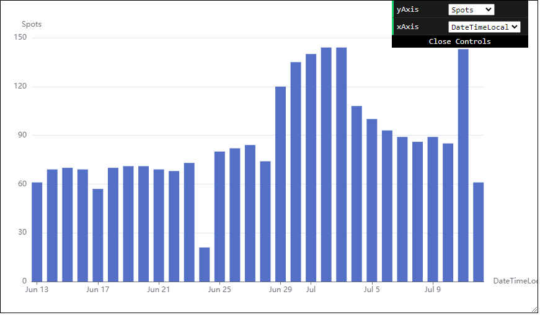Select the bar above the Jul label
This screenshot has width=540, height=315.
tap(311, 168)
